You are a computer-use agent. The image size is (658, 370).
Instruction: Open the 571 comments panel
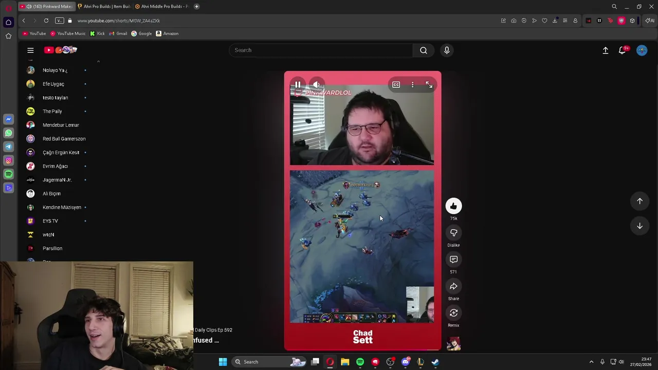(453, 260)
